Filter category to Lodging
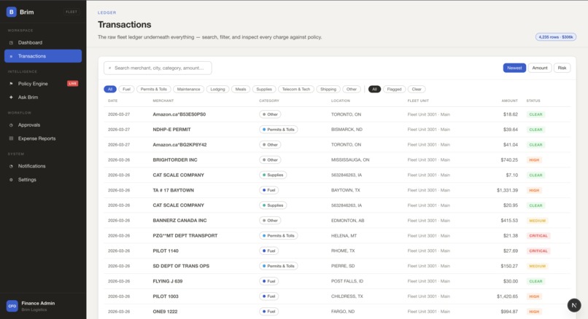This screenshot has height=319, width=588. [x=217, y=89]
